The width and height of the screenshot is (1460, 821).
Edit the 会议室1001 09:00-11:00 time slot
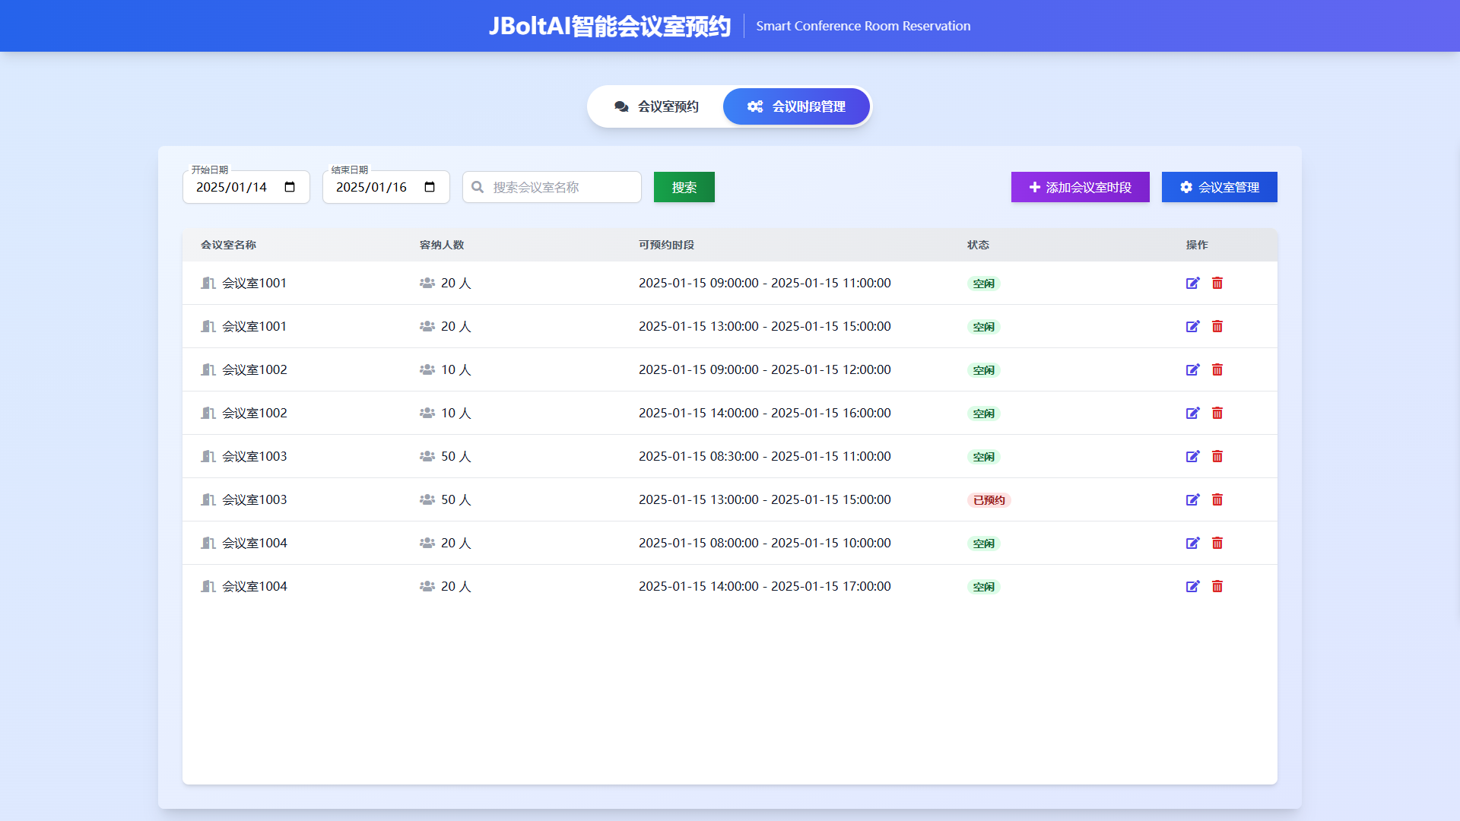[x=1193, y=283]
